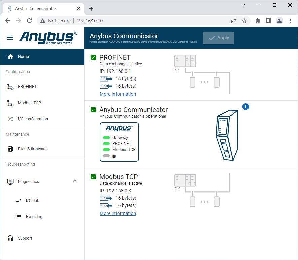Open More information link under PROFINET
This screenshot has width=298, height=260.
(118, 94)
